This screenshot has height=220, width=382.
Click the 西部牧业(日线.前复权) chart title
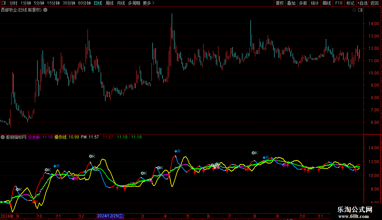[21, 10]
